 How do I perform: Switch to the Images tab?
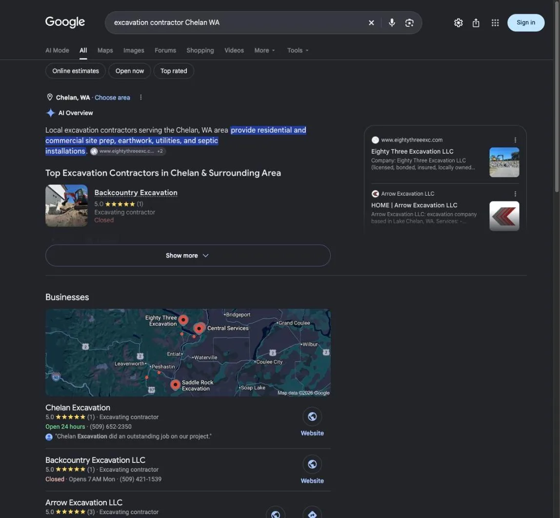pyautogui.click(x=134, y=50)
